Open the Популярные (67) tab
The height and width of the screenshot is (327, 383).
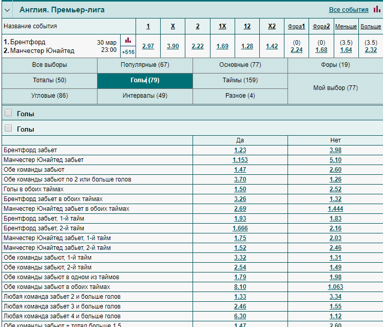(145, 65)
